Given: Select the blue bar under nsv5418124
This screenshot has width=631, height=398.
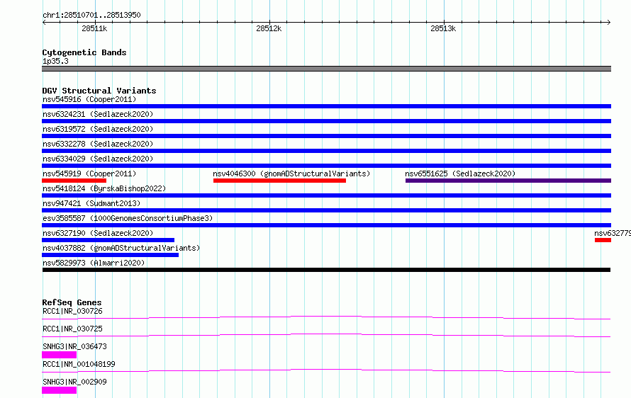Looking at the screenshot, I should [x=326, y=195].
